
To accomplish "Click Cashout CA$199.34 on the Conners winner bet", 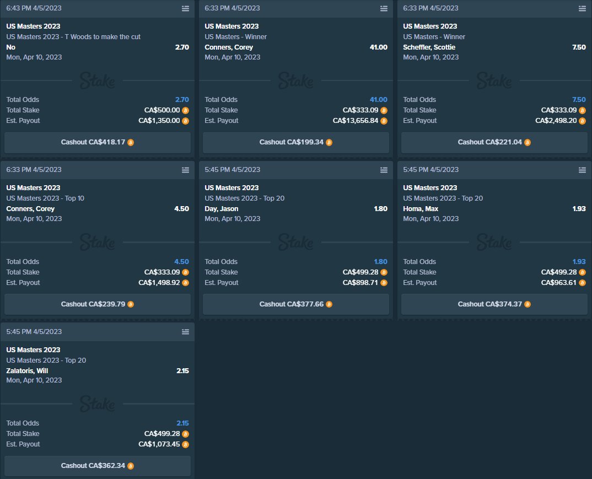I will pyautogui.click(x=295, y=142).
